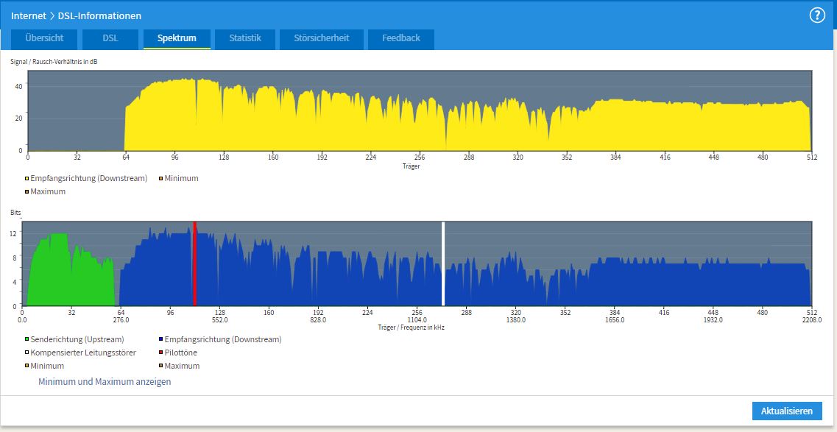Click the 1656.0 frequency axis value
The height and width of the screenshot is (432, 837).
tap(615, 320)
